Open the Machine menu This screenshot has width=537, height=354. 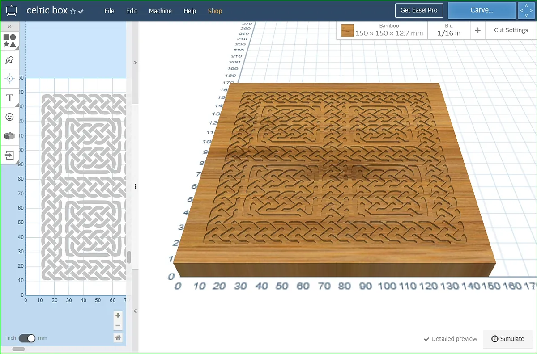tap(160, 11)
